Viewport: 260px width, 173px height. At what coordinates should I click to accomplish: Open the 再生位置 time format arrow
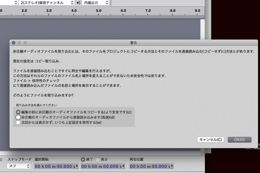(x=172, y=166)
